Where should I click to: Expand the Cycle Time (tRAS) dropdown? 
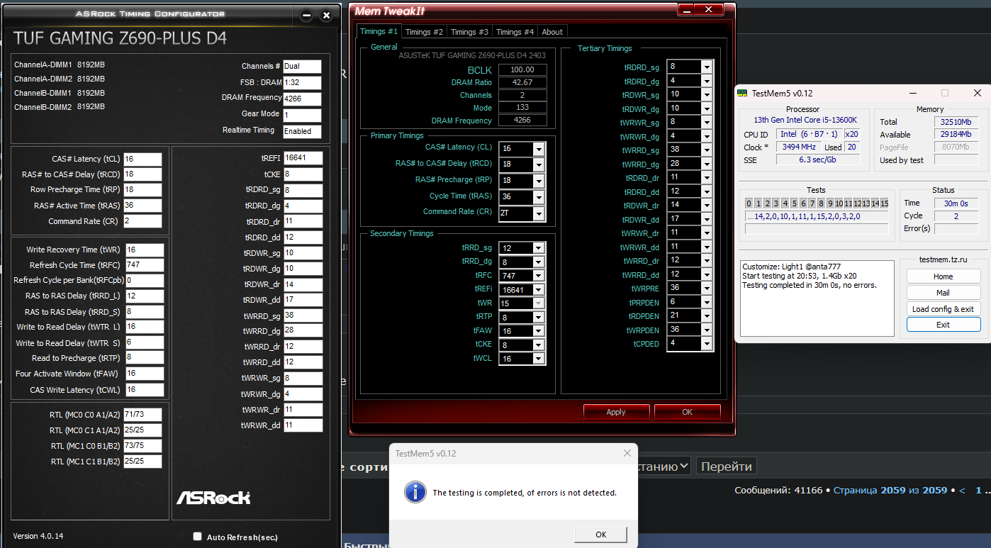pyautogui.click(x=539, y=197)
